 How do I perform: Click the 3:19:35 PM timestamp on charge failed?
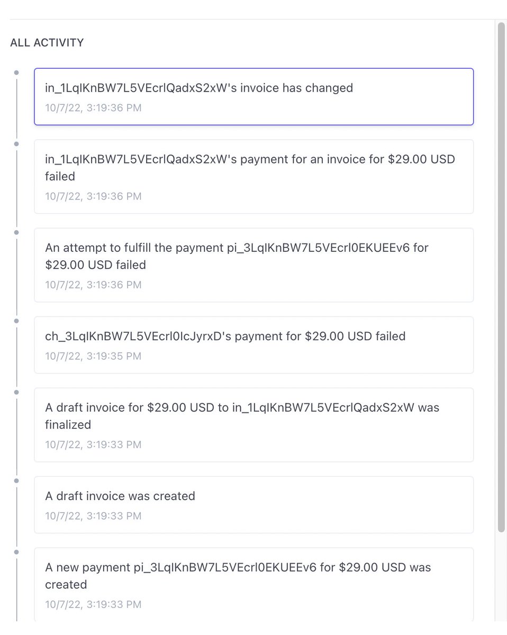[x=113, y=356]
